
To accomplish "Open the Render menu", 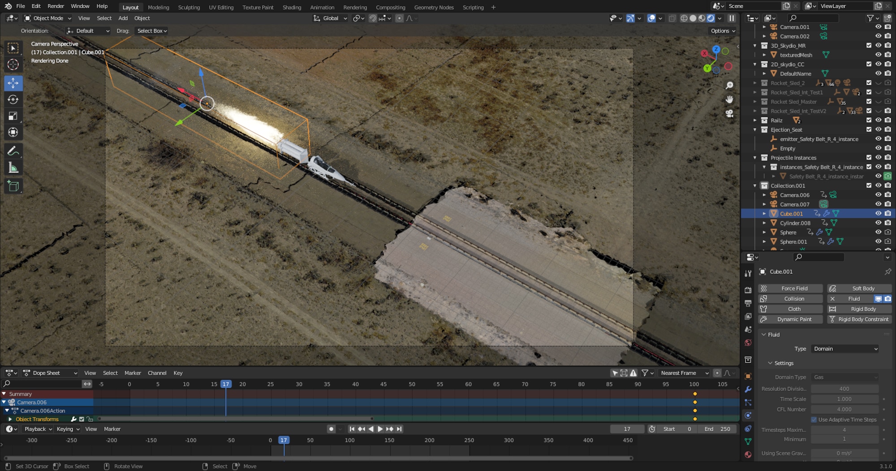I will (56, 6).
